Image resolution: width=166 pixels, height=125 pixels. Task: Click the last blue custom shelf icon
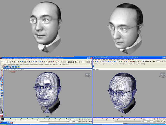18,67
